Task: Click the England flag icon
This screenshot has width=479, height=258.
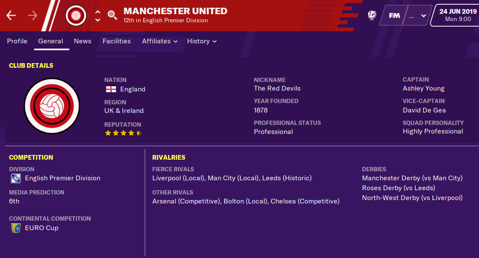Action: coord(111,89)
